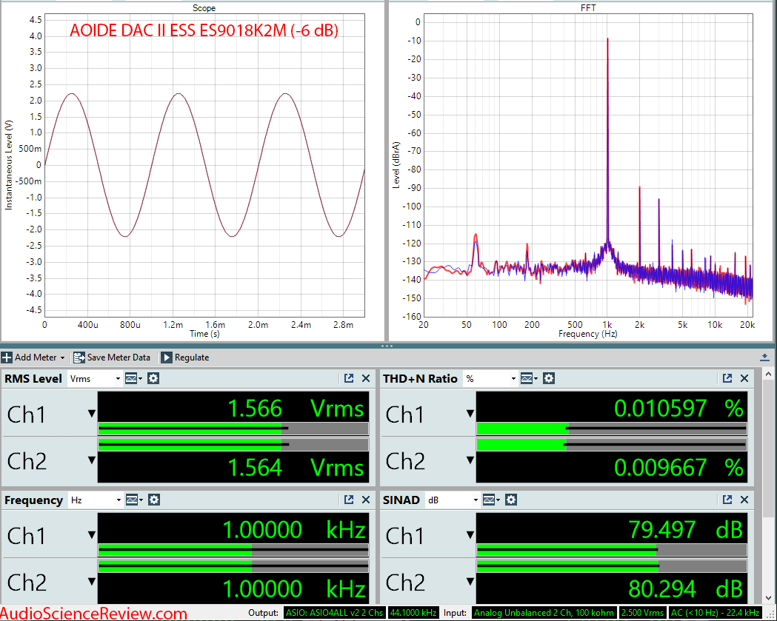Close the THD+N Ratio meter
The width and height of the screenshot is (777, 621).
744,378
